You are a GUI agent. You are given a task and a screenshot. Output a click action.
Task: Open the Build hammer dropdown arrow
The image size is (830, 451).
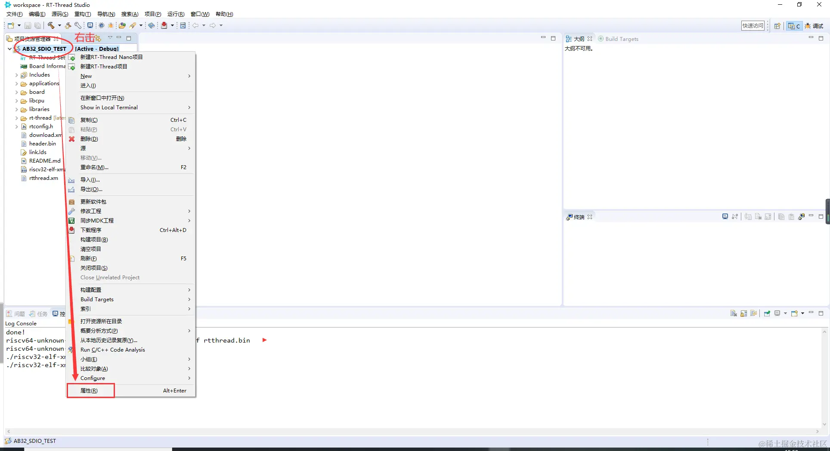(59, 25)
